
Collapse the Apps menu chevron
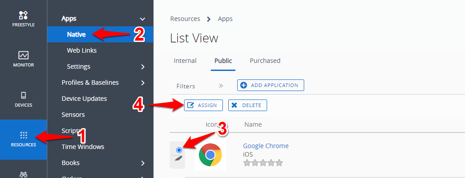(x=142, y=19)
